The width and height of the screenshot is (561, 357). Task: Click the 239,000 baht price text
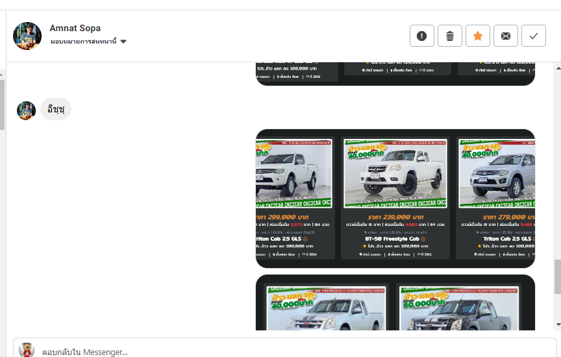[x=395, y=217]
